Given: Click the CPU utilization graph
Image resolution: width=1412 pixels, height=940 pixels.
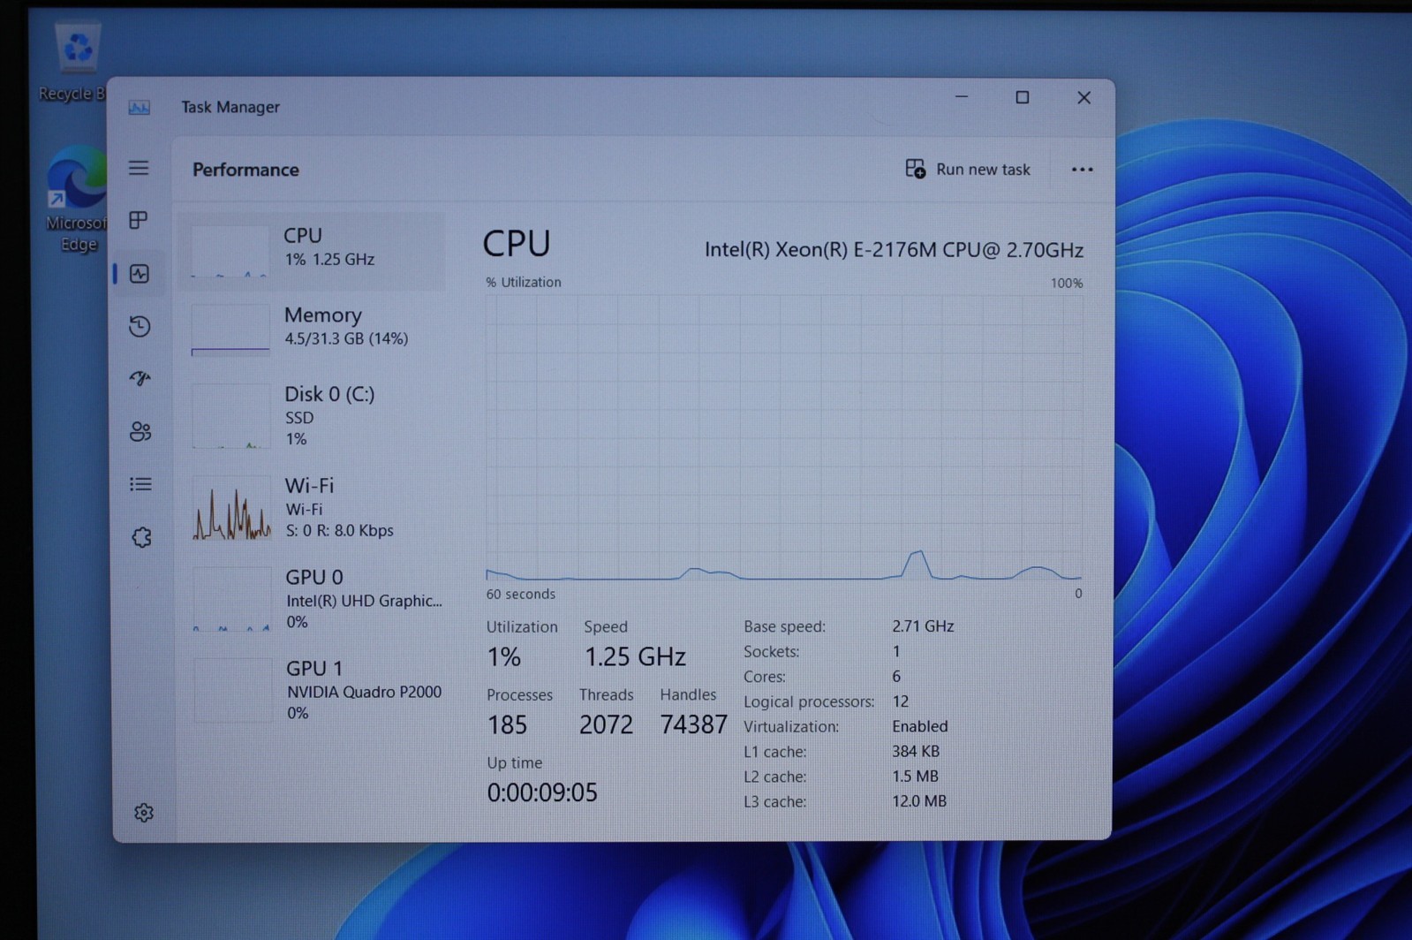Looking at the screenshot, I should click(784, 438).
